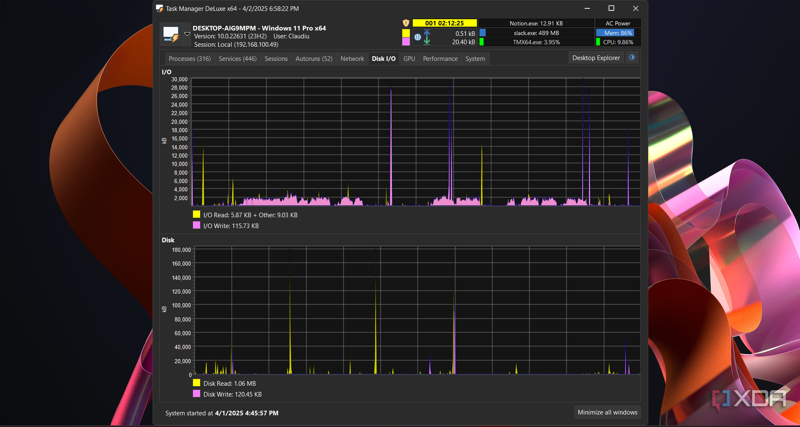Click the computer icon with lightning bolt
Viewport: 800px width, 427px height.
pos(171,34)
